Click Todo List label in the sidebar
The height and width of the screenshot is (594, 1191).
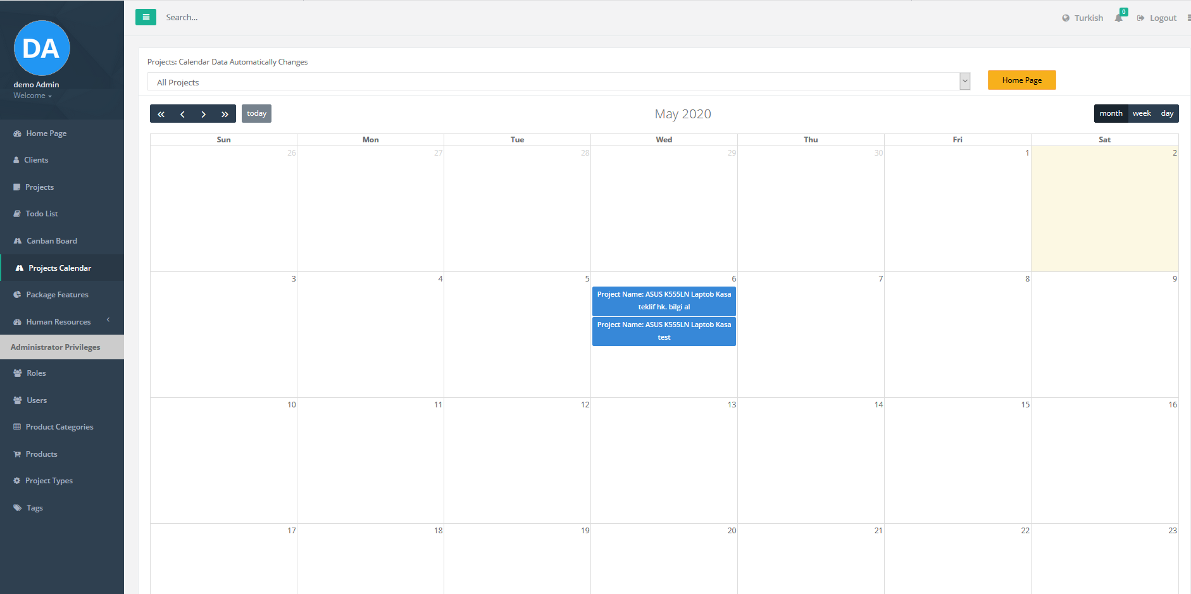42,214
